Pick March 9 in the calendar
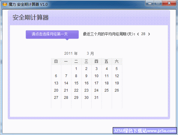 pyautogui.click(x=86, y=76)
